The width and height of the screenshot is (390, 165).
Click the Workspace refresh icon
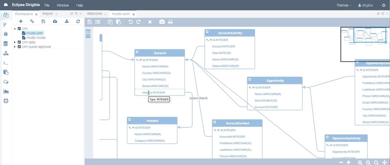pos(78,21)
